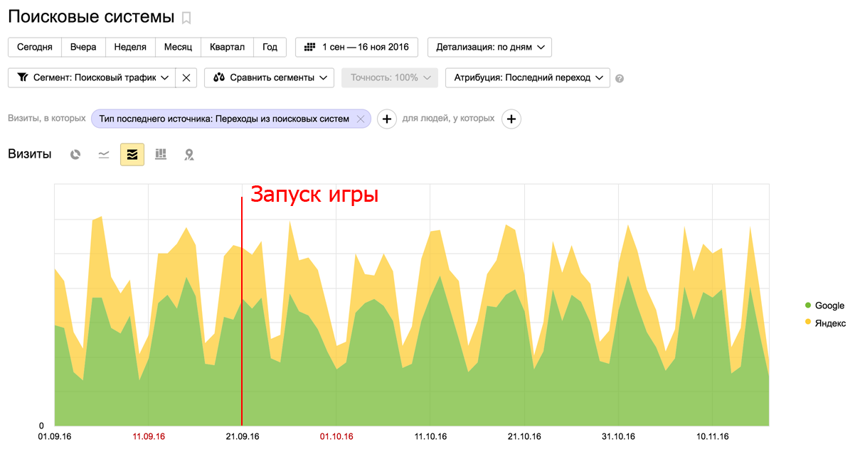Select the Неделя period
Image resolution: width=860 pixels, height=449 pixels.
(130, 47)
